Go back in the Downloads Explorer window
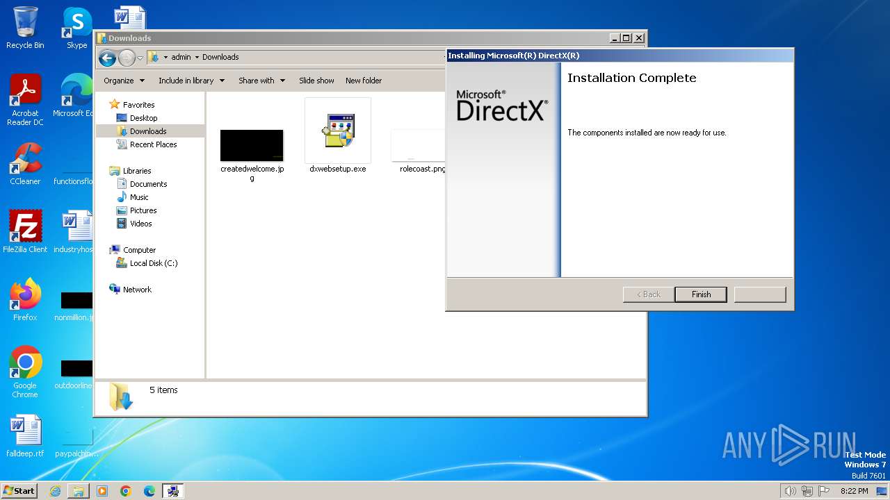Screen dimensions: 890x500 [x=107, y=58]
